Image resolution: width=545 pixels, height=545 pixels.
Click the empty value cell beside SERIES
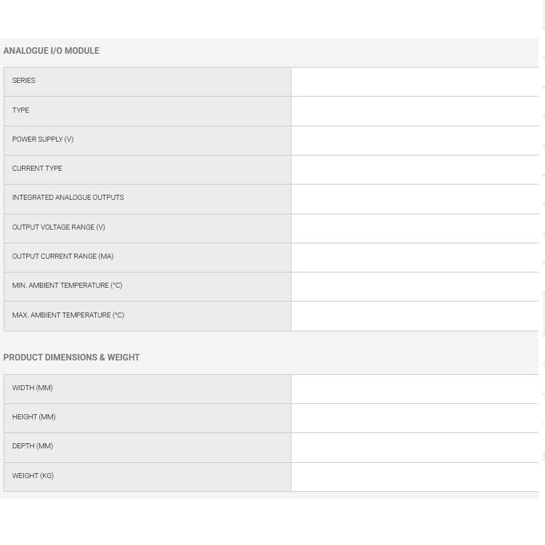coord(415,81)
